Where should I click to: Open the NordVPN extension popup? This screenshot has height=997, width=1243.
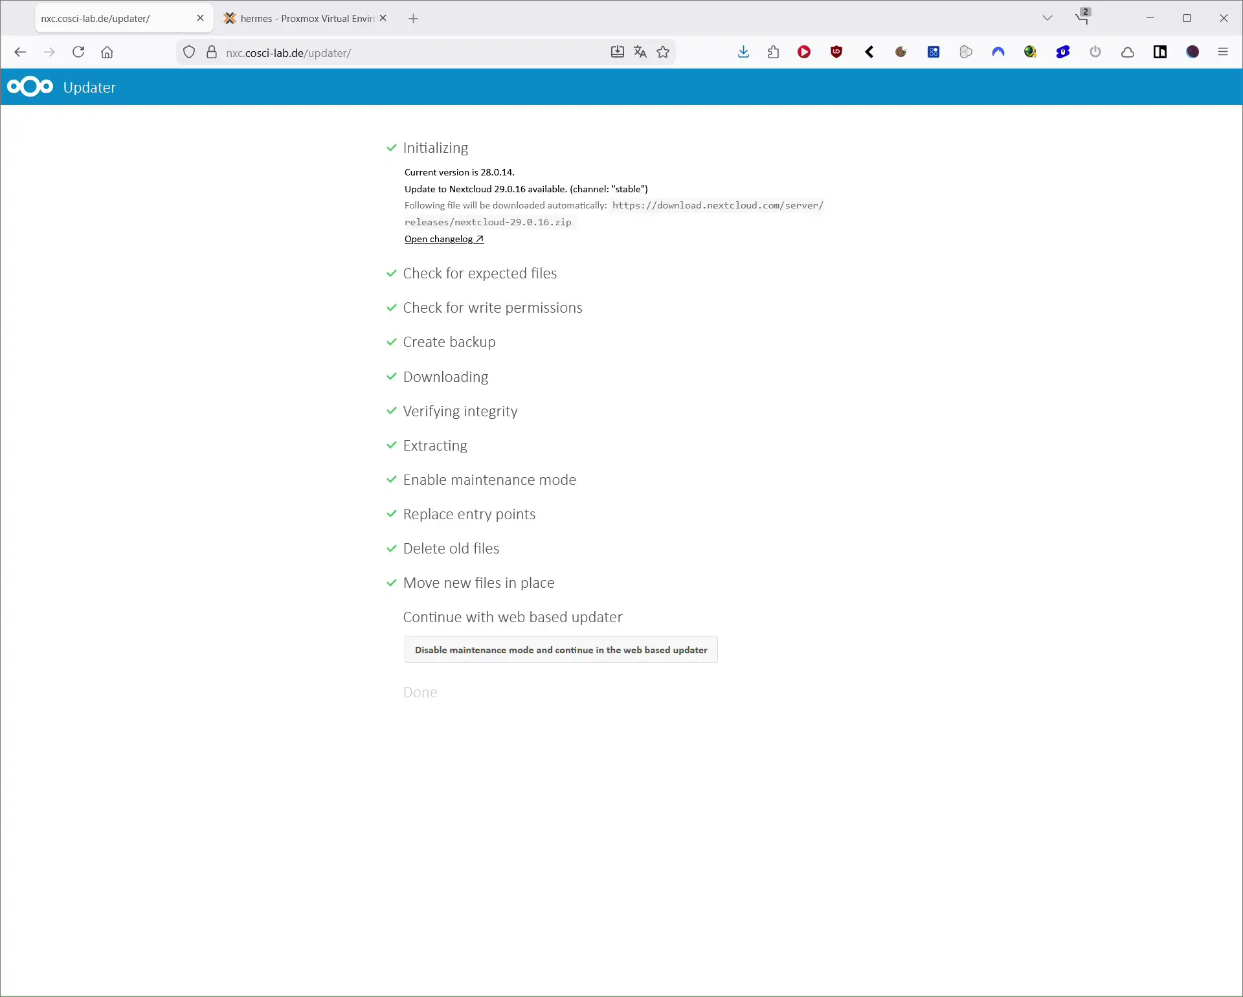coord(999,52)
